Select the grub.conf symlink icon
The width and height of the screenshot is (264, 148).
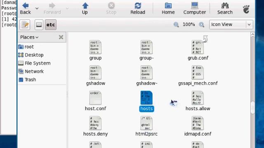pyautogui.click(x=198, y=47)
